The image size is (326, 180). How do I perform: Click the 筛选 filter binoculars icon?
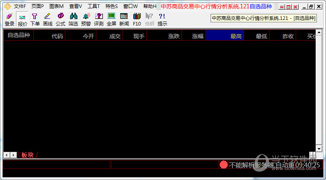73,20
